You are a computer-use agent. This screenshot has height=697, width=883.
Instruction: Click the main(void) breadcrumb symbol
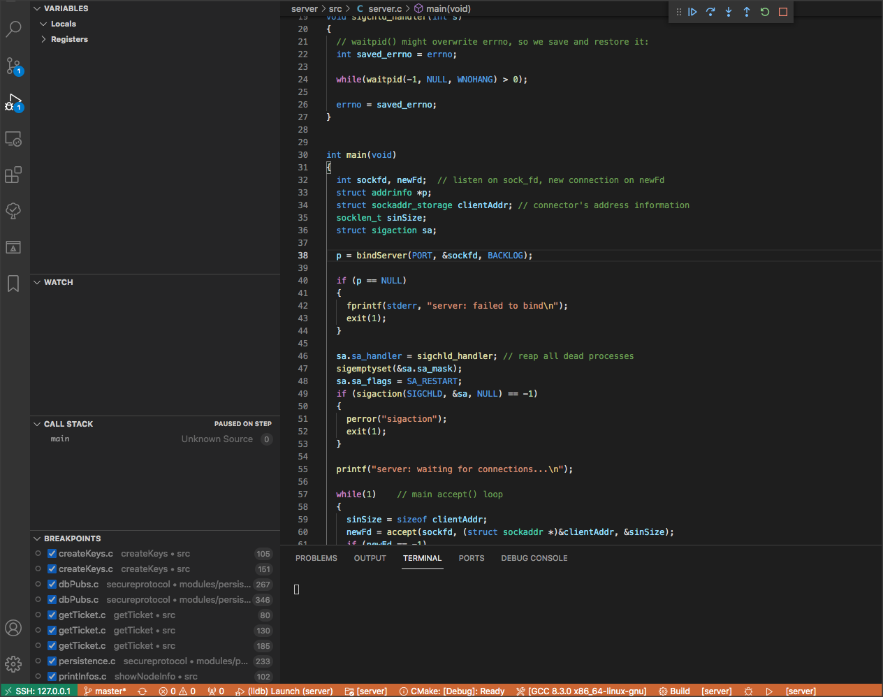442,9
